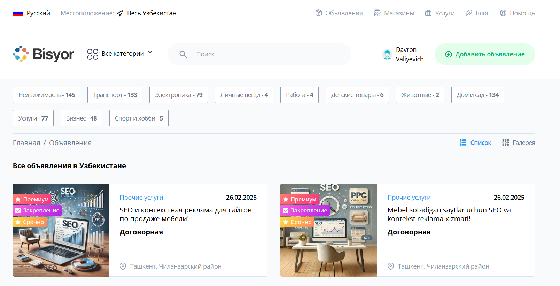Click the Russian flag language icon

(x=18, y=14)
